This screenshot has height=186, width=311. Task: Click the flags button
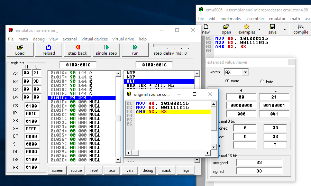pos(185,170)
